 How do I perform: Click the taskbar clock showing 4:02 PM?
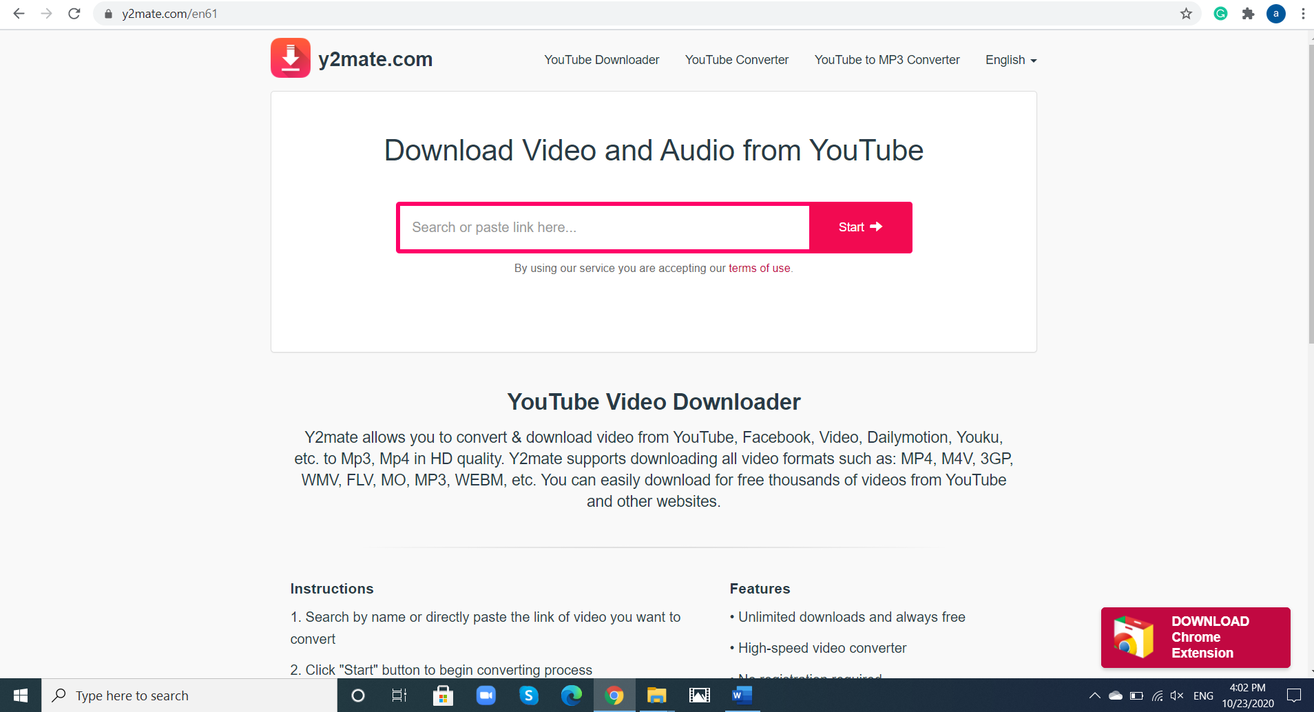pyautogui.click(x=1248, y=695)
